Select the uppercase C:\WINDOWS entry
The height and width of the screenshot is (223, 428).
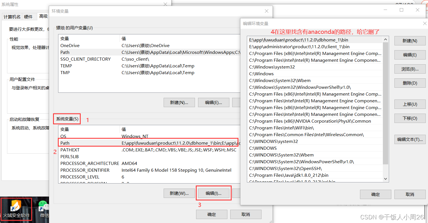315,148
